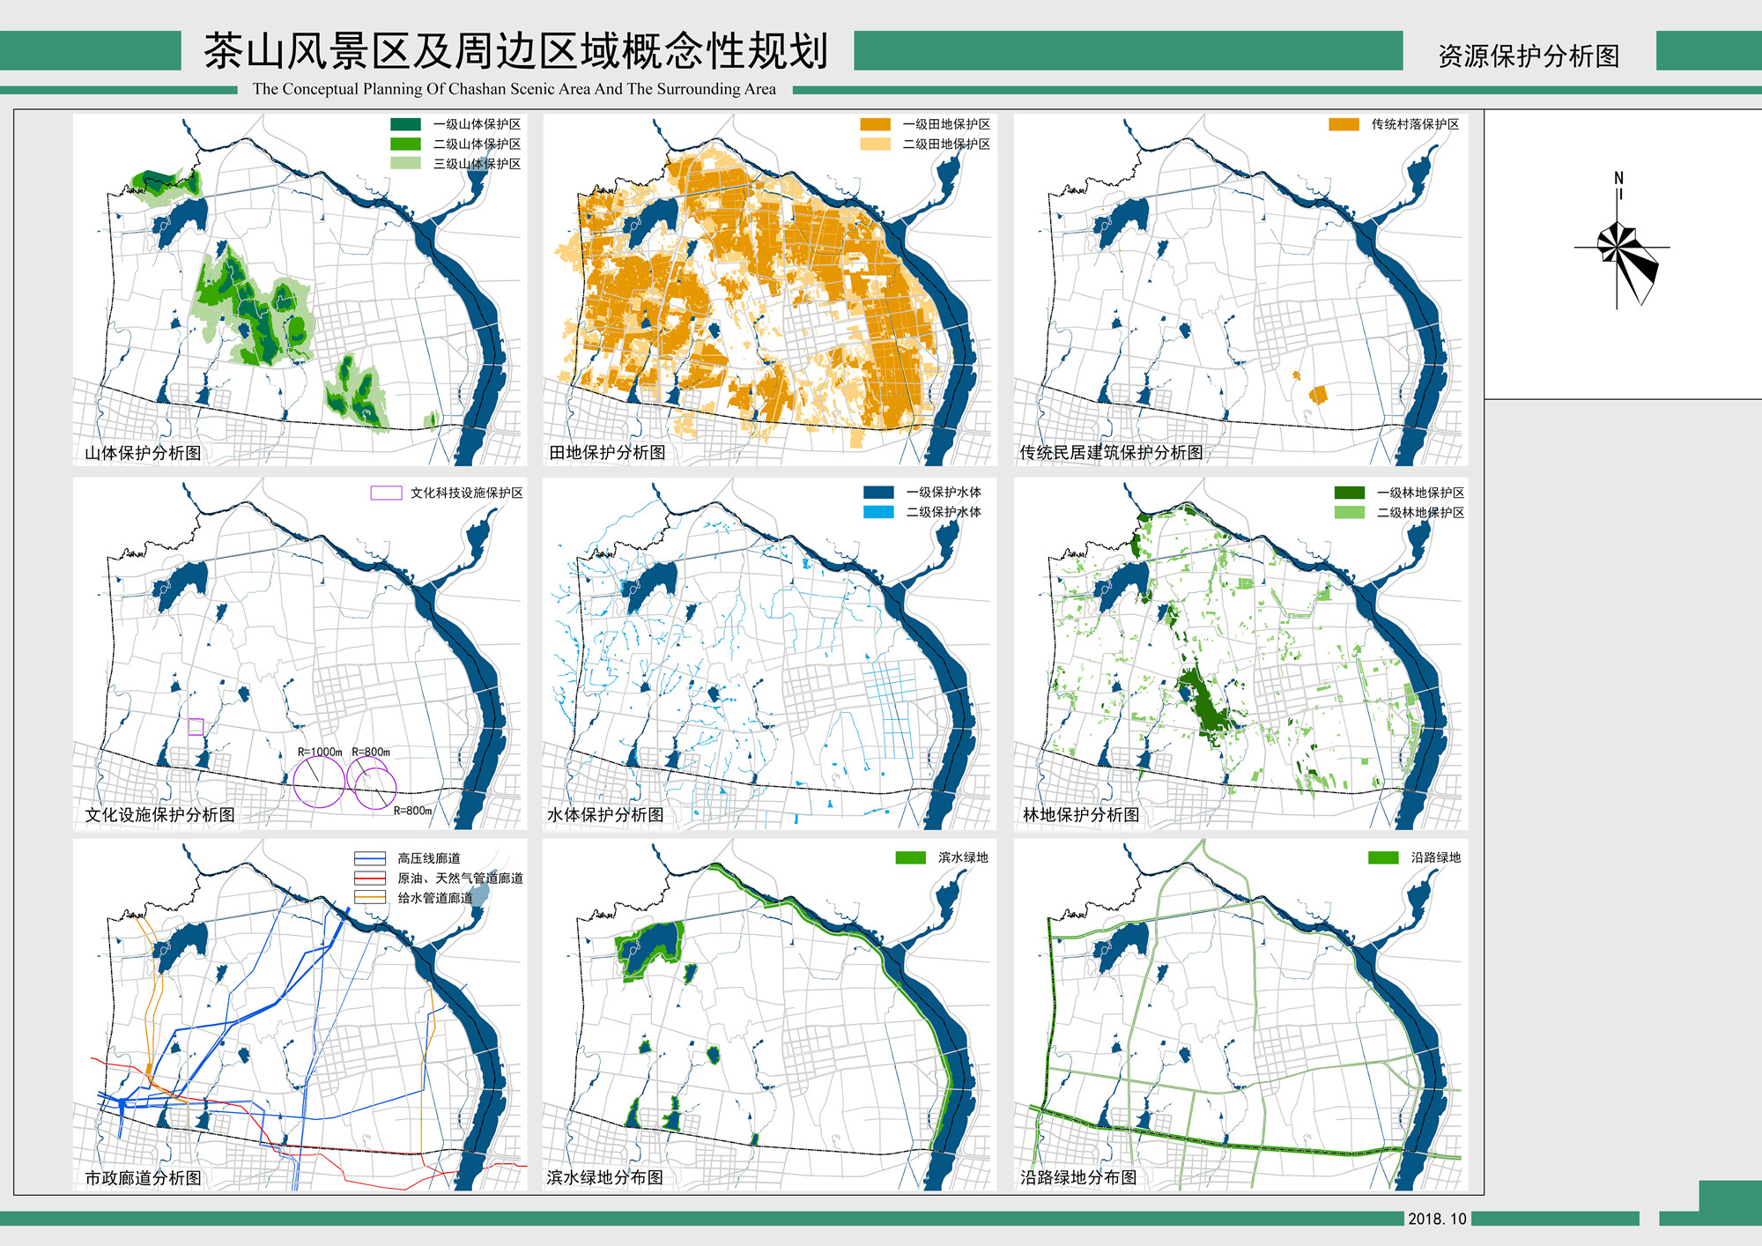The width and height of the screenshot is (1762, 1246).
Task: Click the 林地保护分析图 caption
Action: click(1081, 815)
